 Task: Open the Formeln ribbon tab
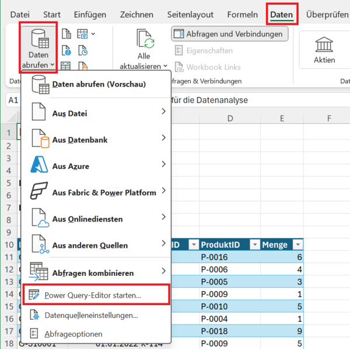(x=242, y=14)
